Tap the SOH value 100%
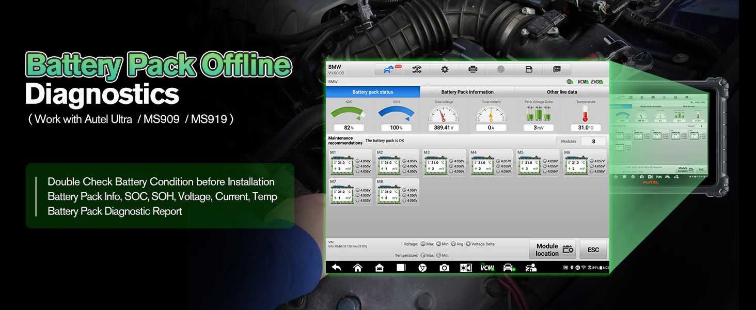The width and height of the screenshot is (756, 310). click(x=396, y=128)
